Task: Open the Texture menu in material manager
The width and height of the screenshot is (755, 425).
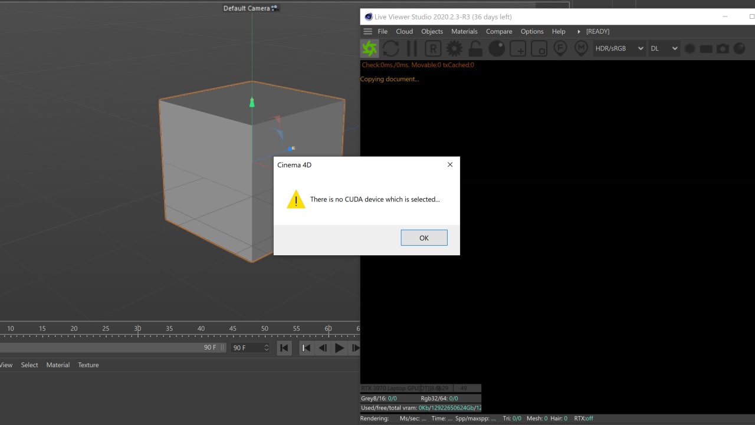Action: pyautogui.click(x=88, y=365)
